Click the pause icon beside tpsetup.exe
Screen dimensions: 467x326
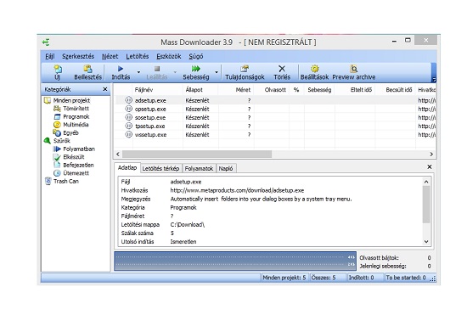point(128,126)
